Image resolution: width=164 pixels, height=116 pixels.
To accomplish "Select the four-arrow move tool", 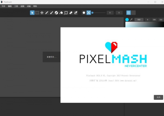I will [x=42, y=13].
